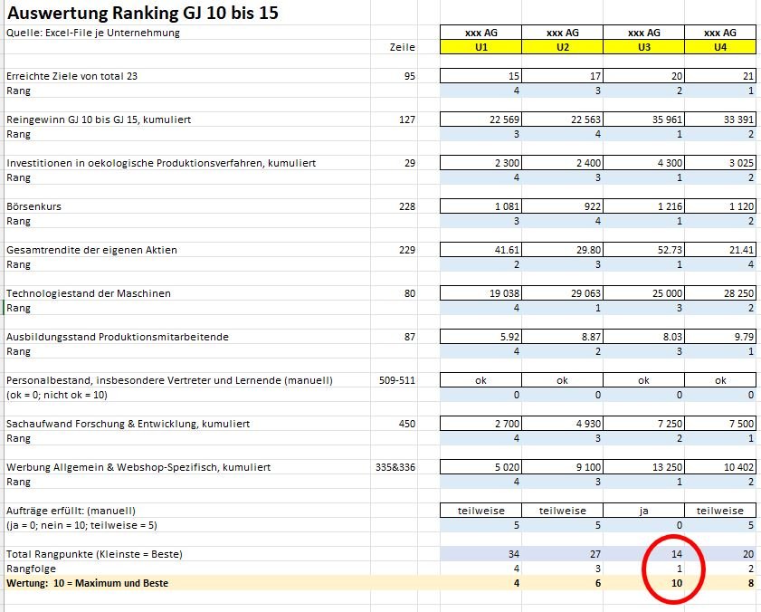Select the yellow U2 header cell

563,47
